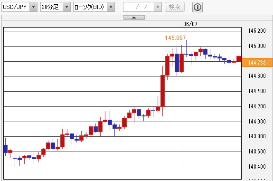Viewport: 273px width, 181px height.
Task: Click the 143.400 axis label
Action: point(257,167)
